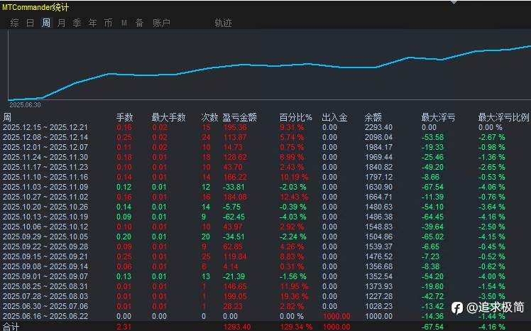Click profit amount 195.36
The width and height of the screenshot is (531, 331).
(235, 127)
